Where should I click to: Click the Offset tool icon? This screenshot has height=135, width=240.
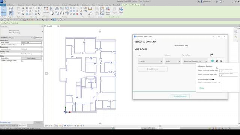[57, 9]
